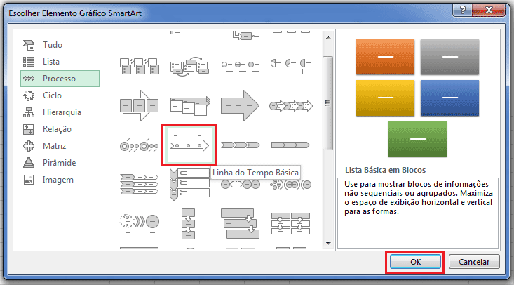Open the Tudo category

coord(53,44)
